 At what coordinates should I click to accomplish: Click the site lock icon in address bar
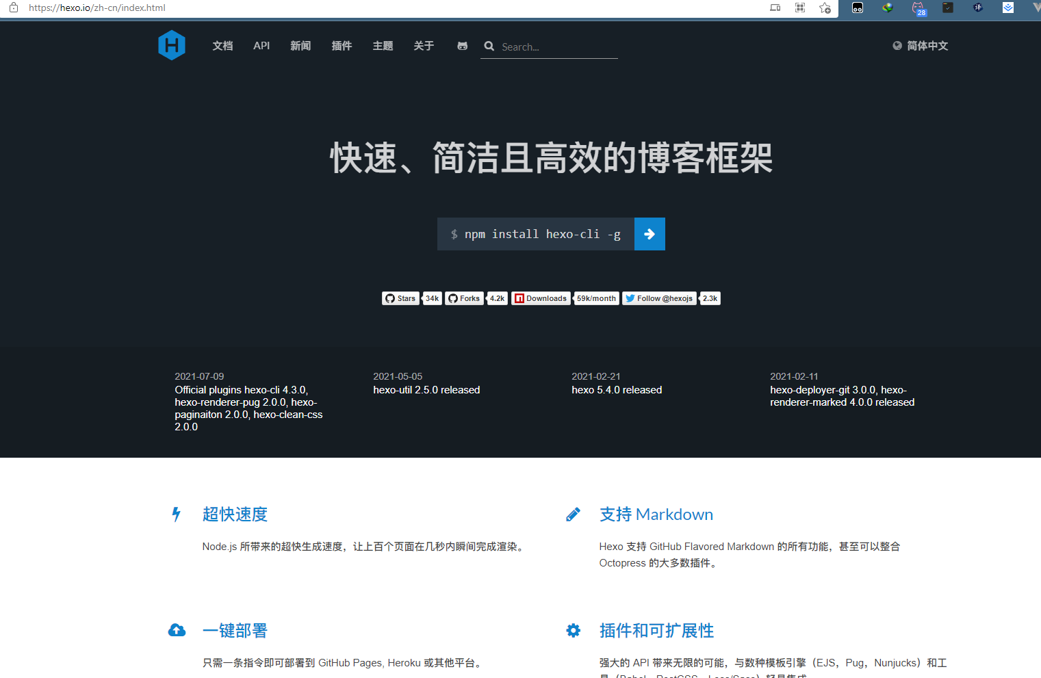point(13,8)
